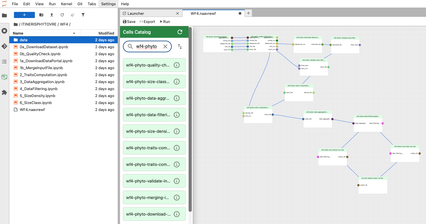The image size is (426, 224).
Task: Open the Kernel menu
Action: pyautogui.click(x=67, y=4)
